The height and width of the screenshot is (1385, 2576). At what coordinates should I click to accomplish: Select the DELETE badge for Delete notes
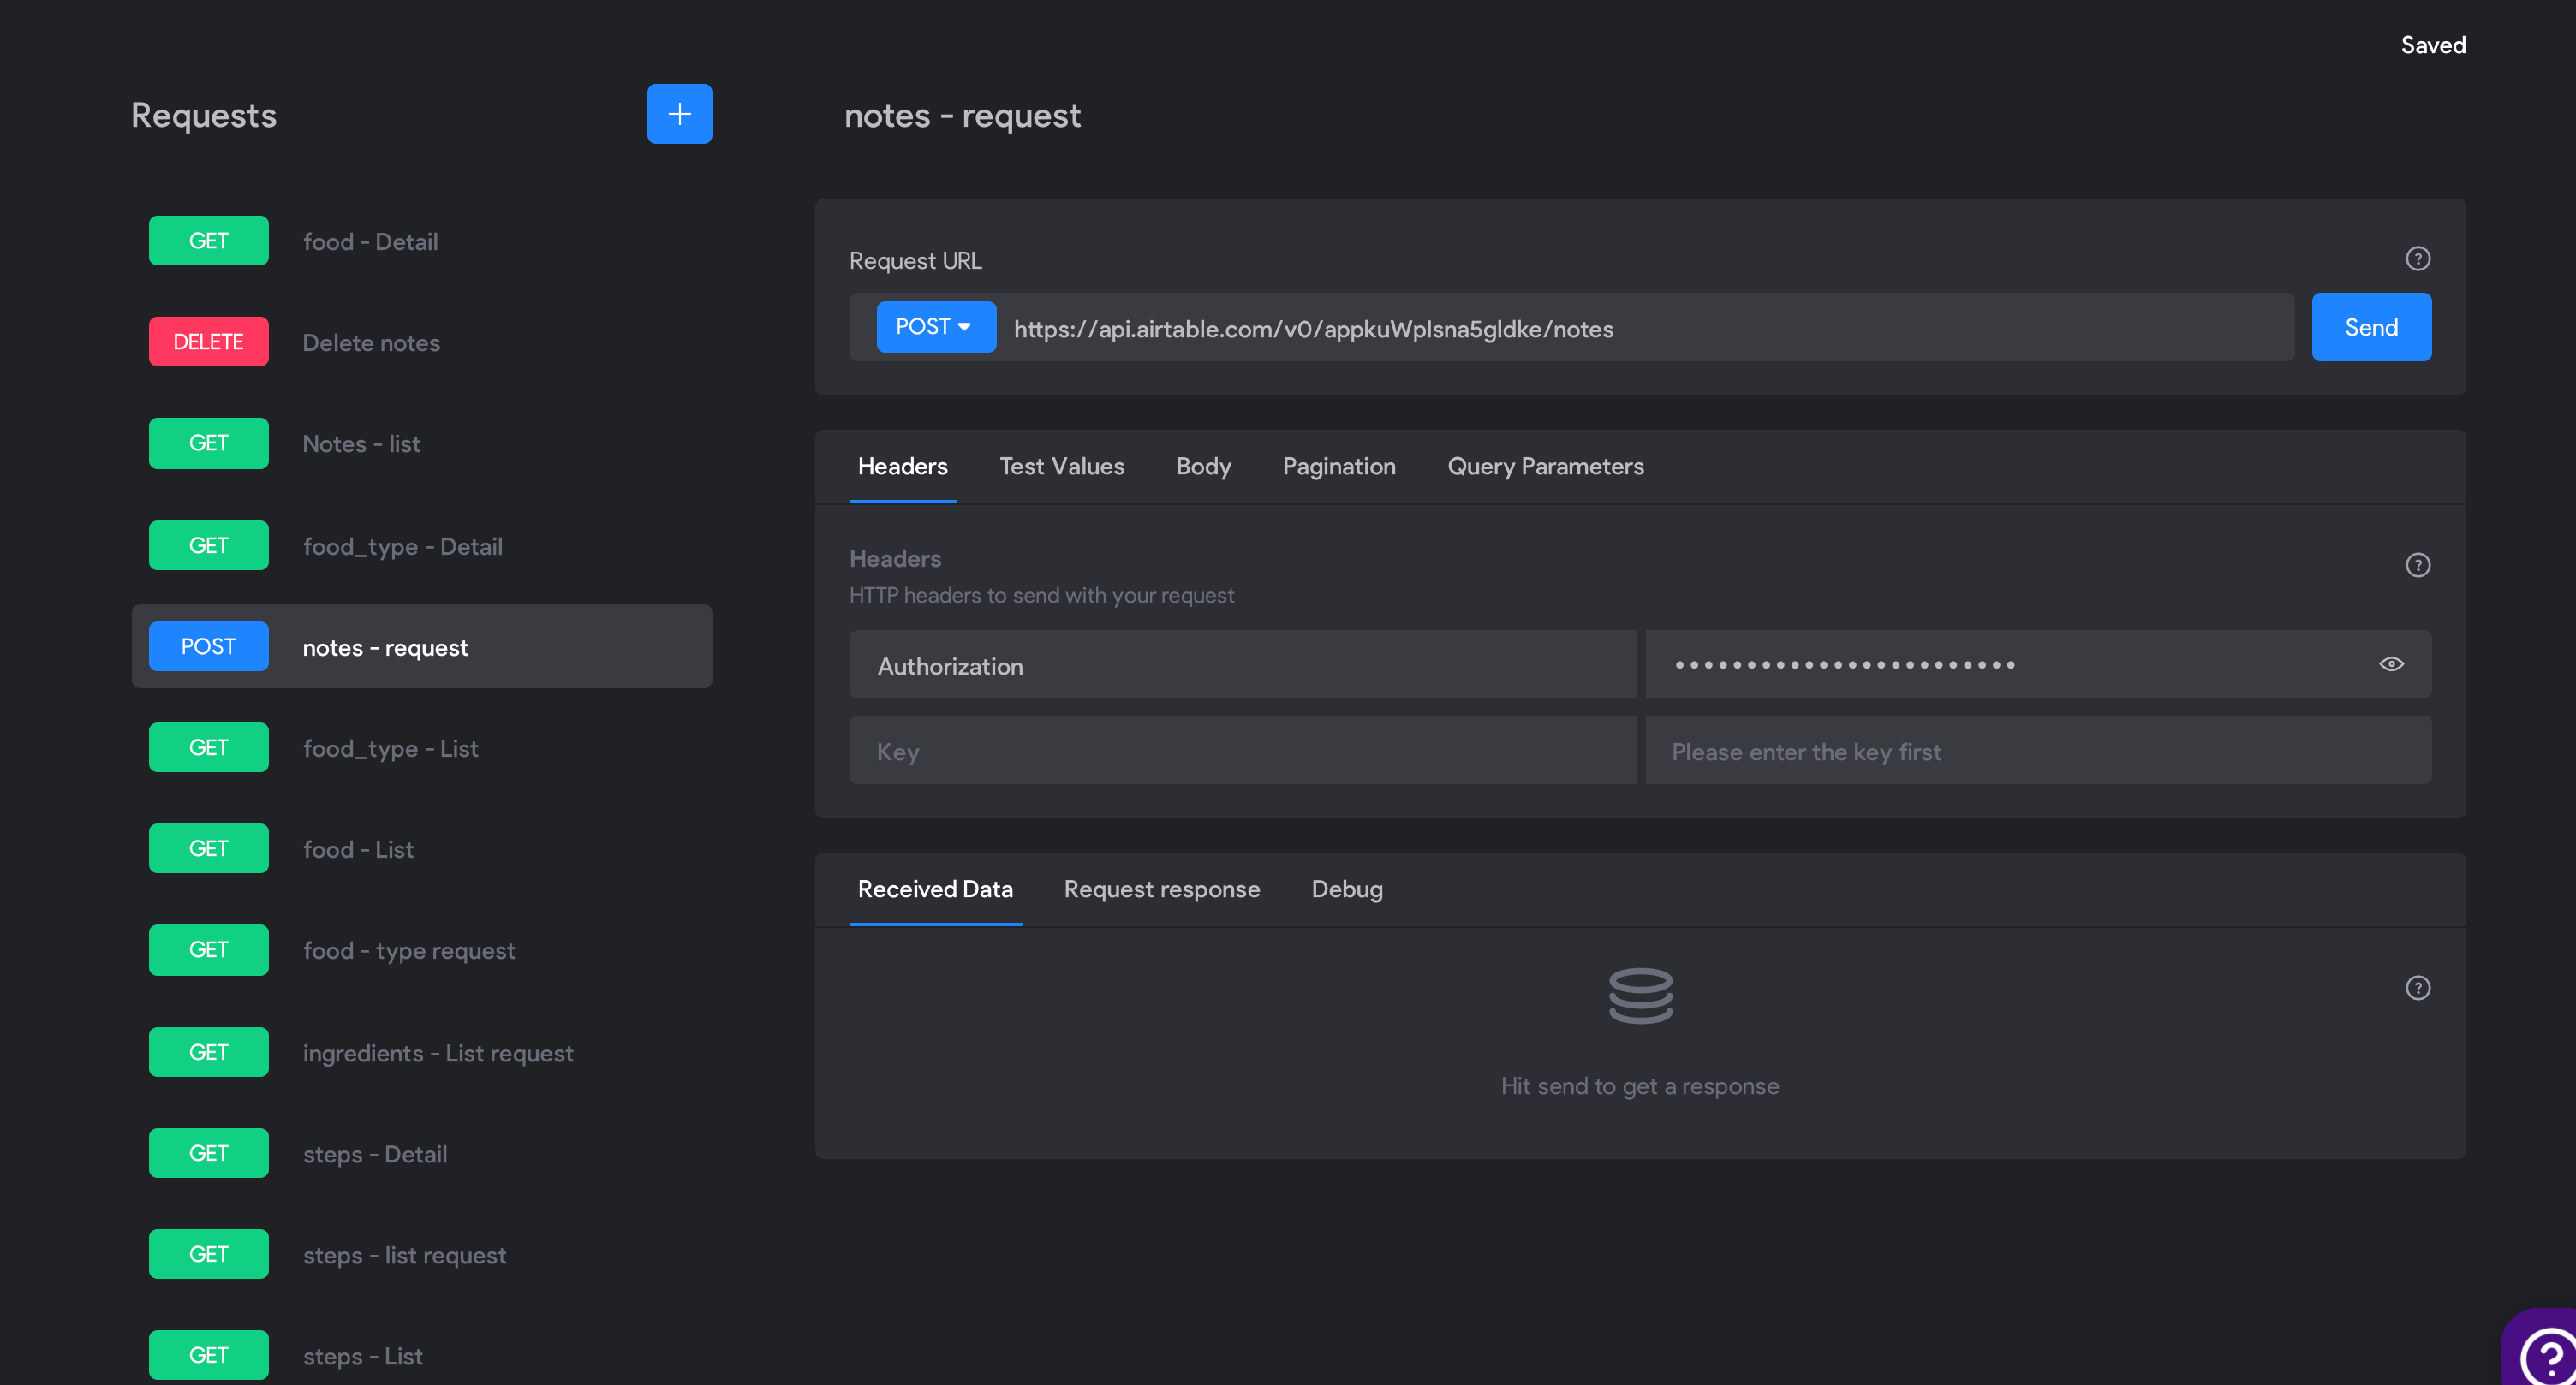[x=208, y=342]
